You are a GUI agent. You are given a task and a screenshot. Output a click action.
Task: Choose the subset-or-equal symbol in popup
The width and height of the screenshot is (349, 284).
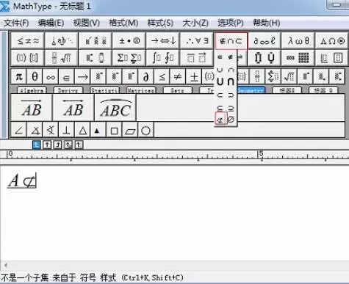tap(220, 108)
